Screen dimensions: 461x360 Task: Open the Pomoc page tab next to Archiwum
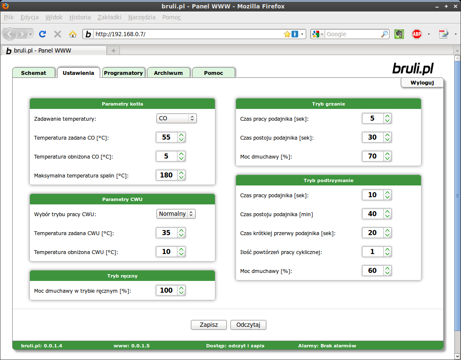pos(213,73)
